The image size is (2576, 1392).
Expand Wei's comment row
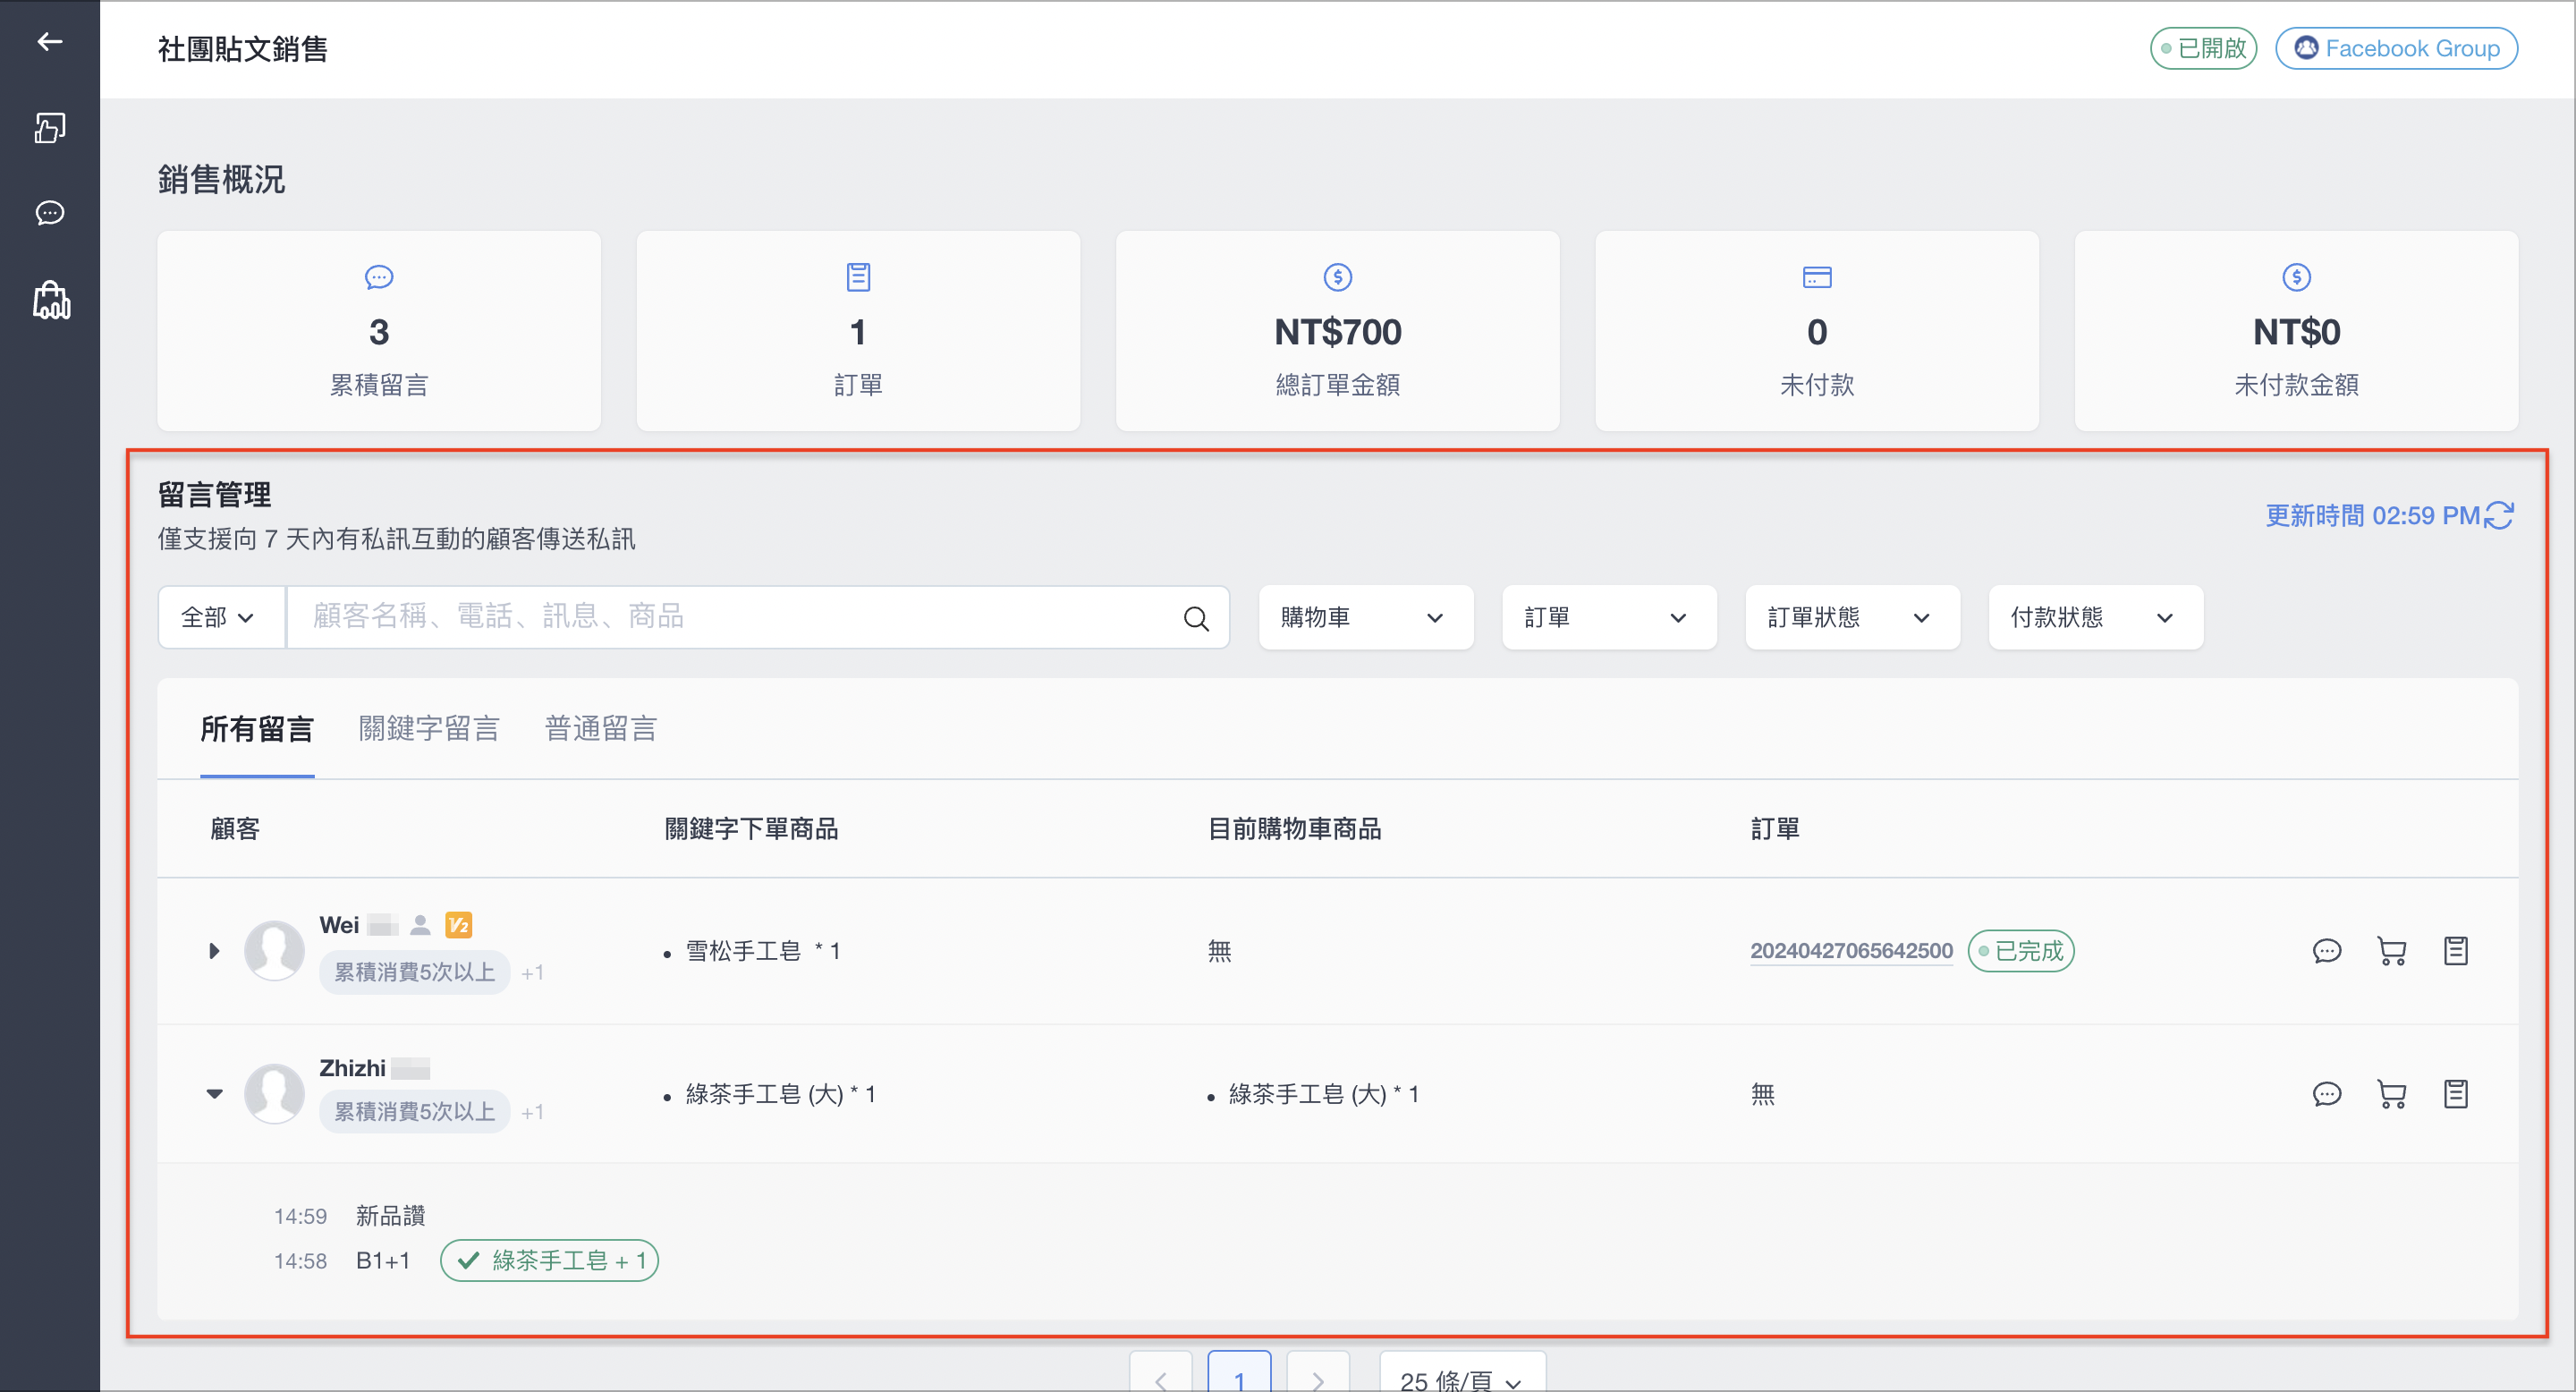213,950
